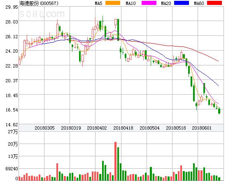Click the MA60 legend label
This screenshot has width=247, height=181.
tap(199, 3)
